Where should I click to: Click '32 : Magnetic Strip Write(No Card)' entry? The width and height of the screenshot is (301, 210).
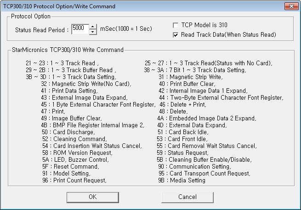pos(86,84)
